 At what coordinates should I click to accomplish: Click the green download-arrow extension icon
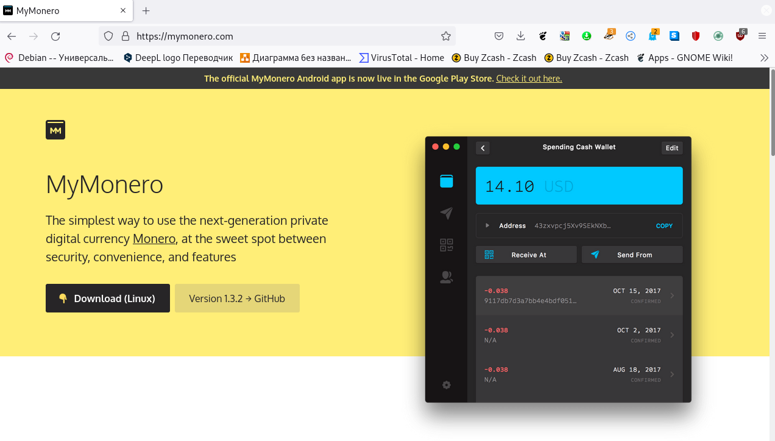point(587,37)
